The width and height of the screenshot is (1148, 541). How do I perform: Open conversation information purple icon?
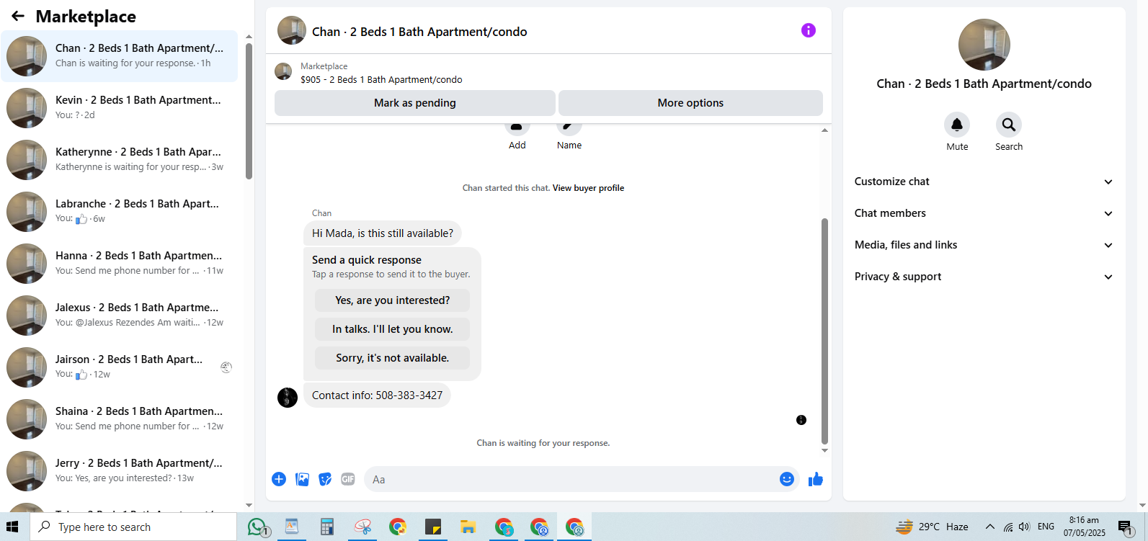tap(809, 30)
